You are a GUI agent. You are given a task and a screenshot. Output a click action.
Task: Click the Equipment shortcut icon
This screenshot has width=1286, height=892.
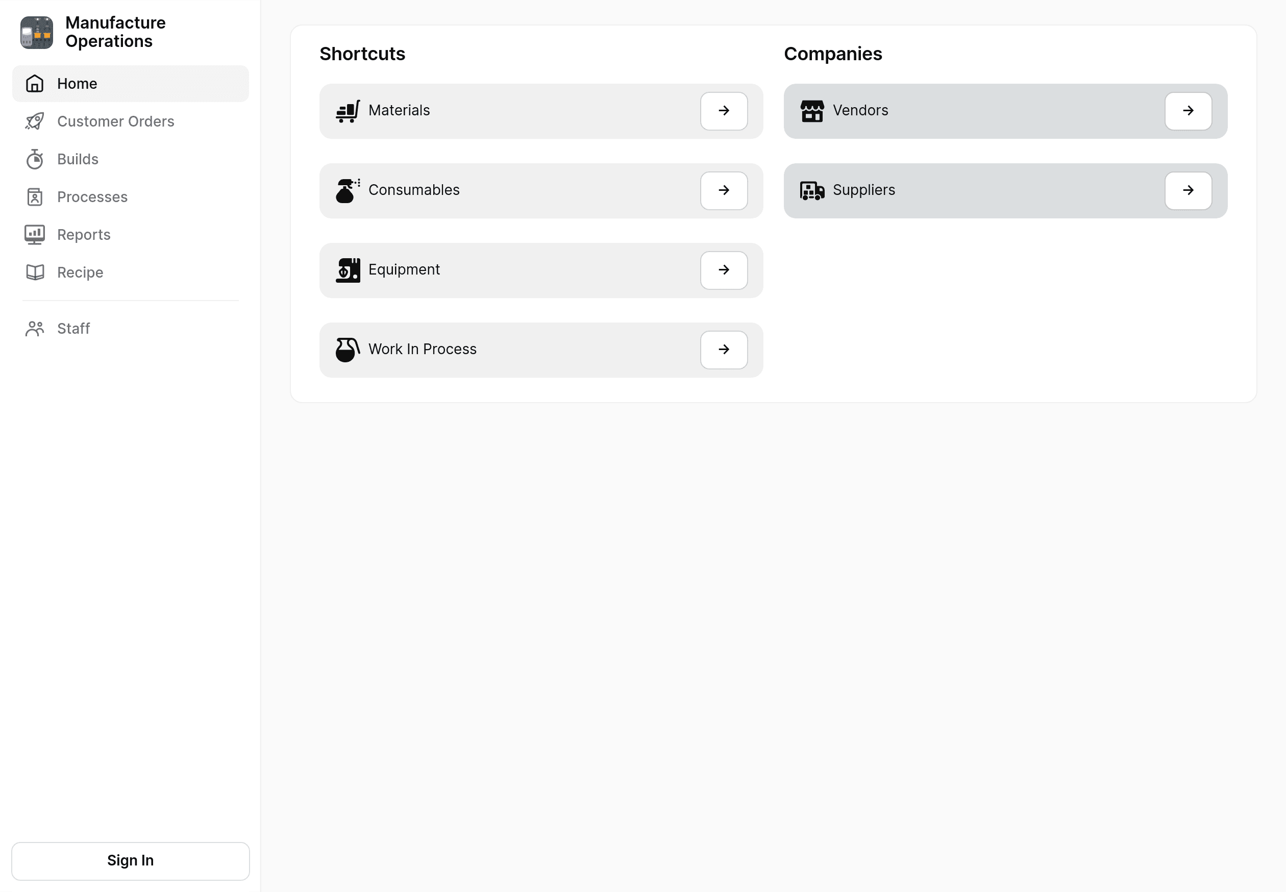coord(348,269)
